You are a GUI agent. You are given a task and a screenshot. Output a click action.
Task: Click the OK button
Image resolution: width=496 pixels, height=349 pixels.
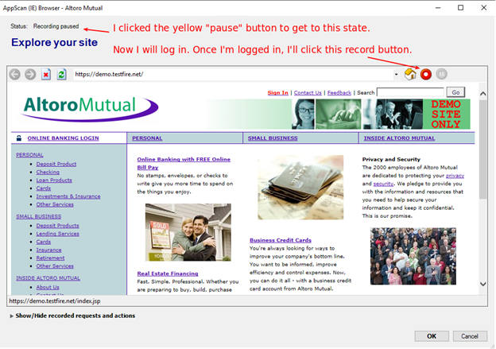coord(432,335)
